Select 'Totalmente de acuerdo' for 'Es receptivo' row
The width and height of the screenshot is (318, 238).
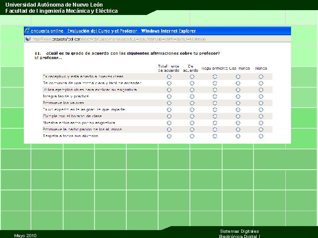tap(169, 77)
